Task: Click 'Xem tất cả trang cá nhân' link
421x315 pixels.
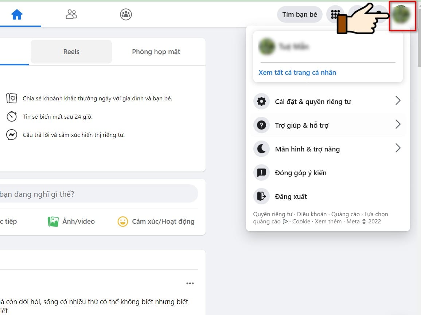Action: pos(297,73)
